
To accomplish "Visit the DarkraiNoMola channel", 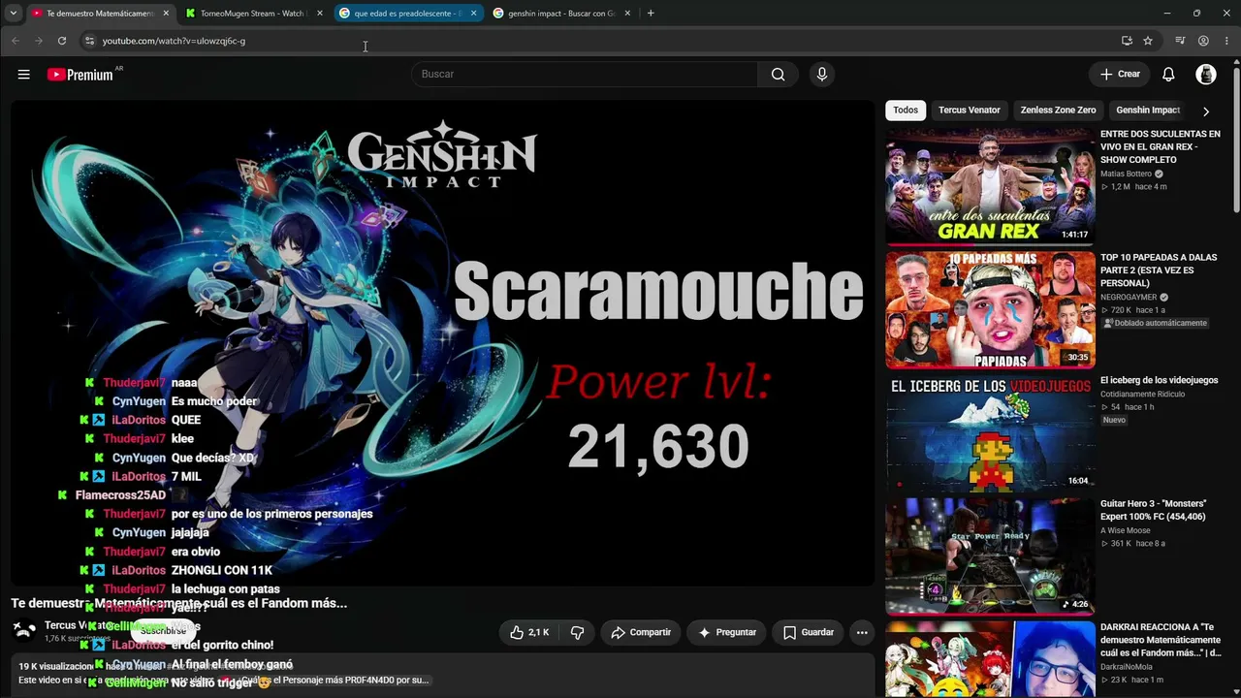I will click(x=1127, y=667).
